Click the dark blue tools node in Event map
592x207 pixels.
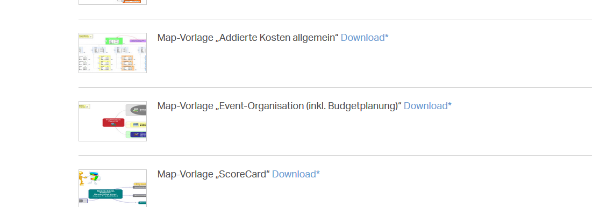(138, 134)
